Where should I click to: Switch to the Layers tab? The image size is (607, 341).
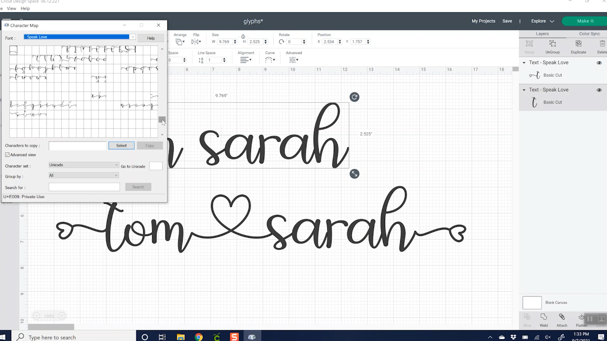tap(542, 34)
